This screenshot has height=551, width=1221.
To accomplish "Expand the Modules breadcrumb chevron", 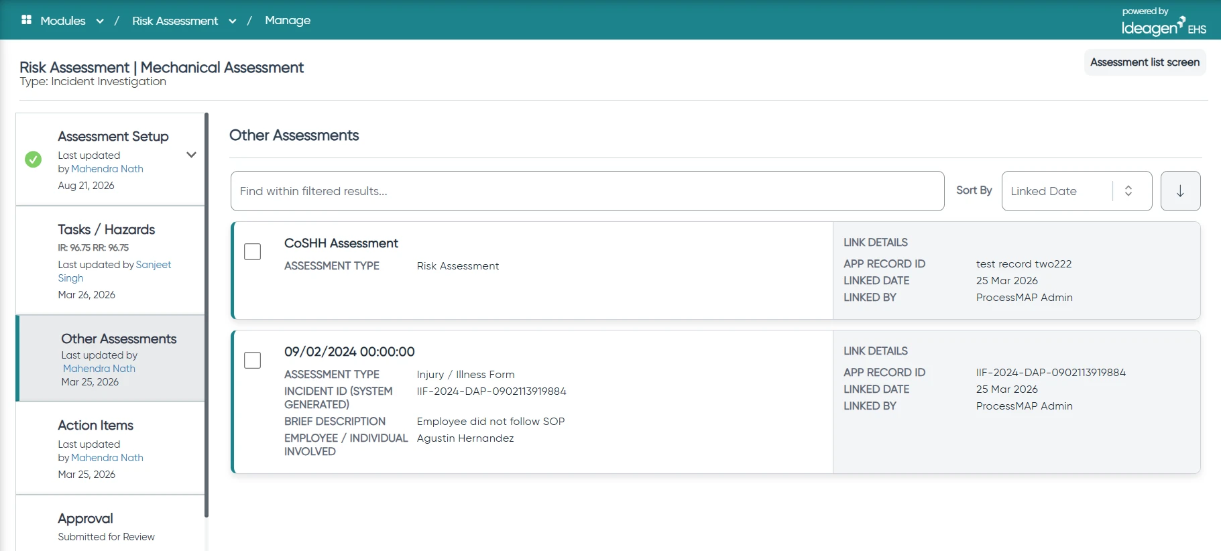I will (100, 21).
